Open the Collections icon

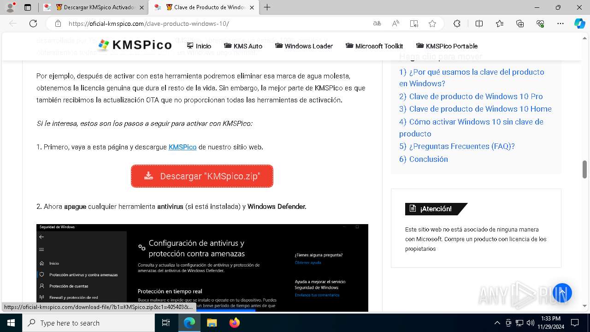(520, 24)
